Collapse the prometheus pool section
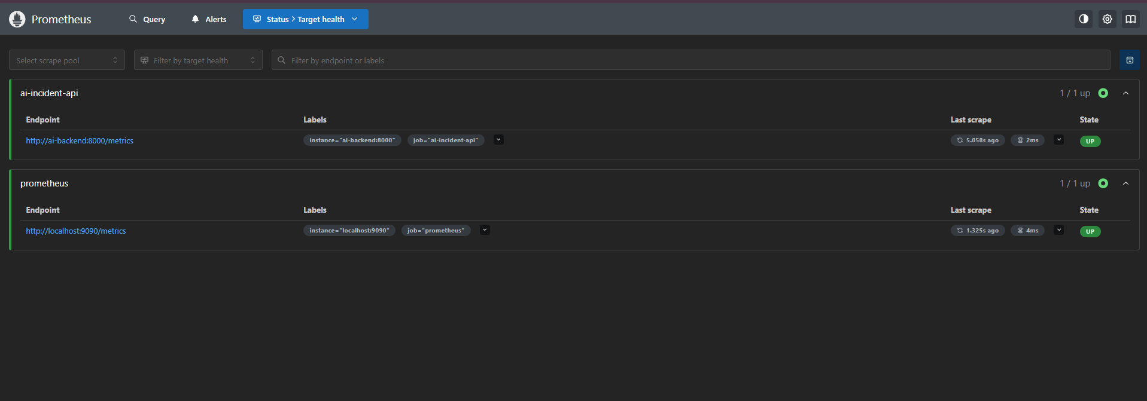This screenshot has width=1147, height=401. tap(1125, 183)
